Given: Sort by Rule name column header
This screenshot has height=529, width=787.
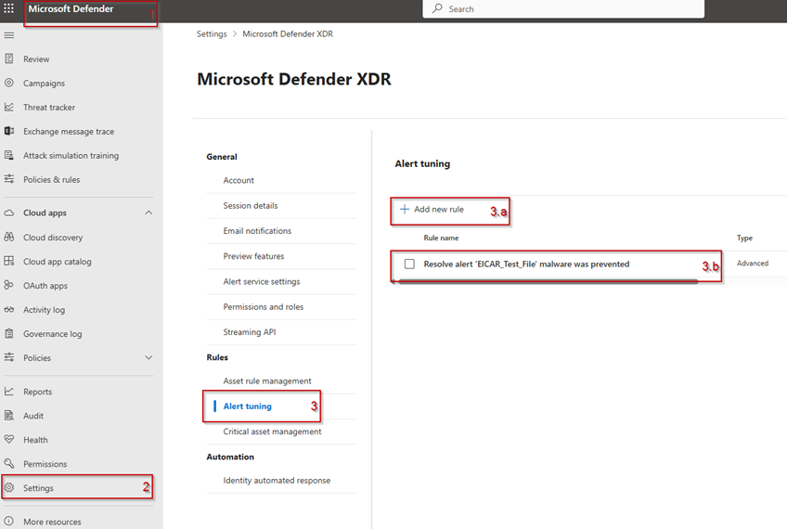Looking at the screenshot, I should (441, 238).
